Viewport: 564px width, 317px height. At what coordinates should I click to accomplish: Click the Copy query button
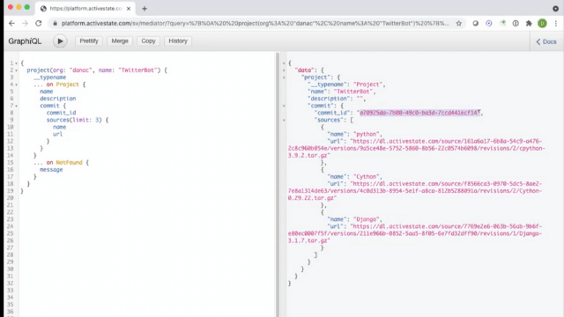[148, 41]
